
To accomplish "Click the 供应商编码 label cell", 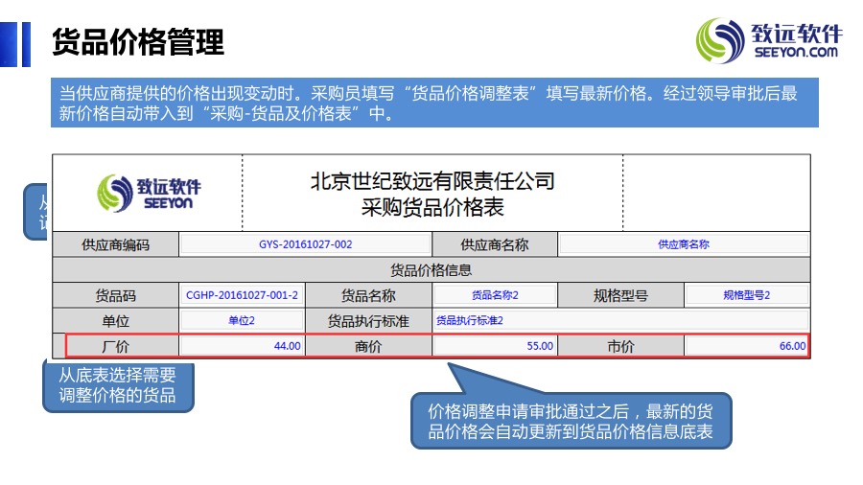I will tap(116, 244).
